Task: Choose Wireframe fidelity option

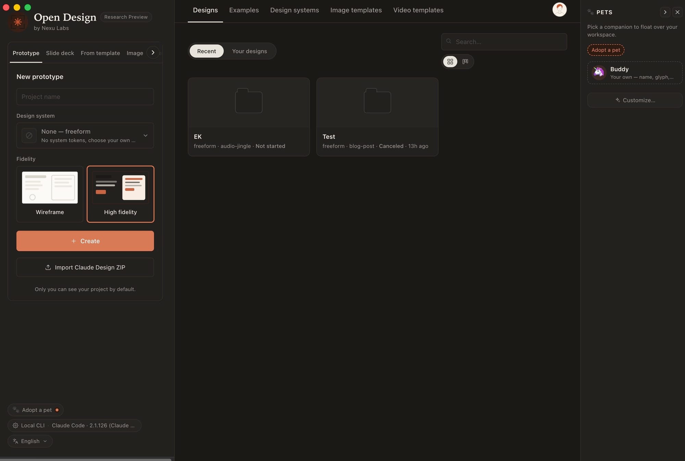Action: coord(50,194)
